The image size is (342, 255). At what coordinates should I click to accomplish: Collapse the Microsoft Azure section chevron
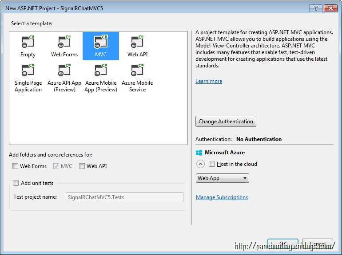pos(200,164)
